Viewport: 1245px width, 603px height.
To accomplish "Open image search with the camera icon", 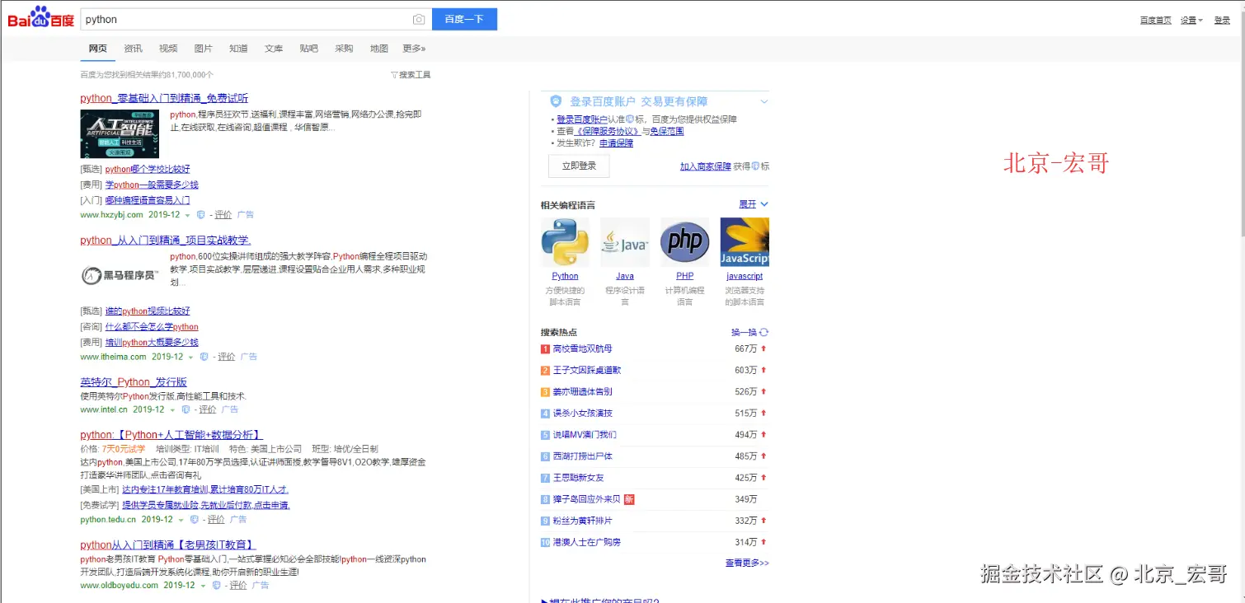I will click(419, 19).
